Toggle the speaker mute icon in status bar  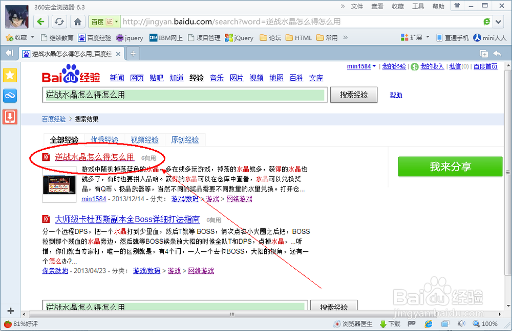coord(461,323)
